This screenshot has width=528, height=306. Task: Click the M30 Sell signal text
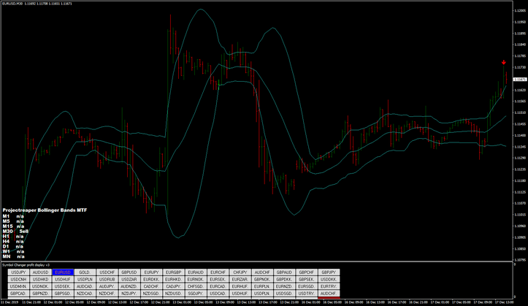(15, 232)
